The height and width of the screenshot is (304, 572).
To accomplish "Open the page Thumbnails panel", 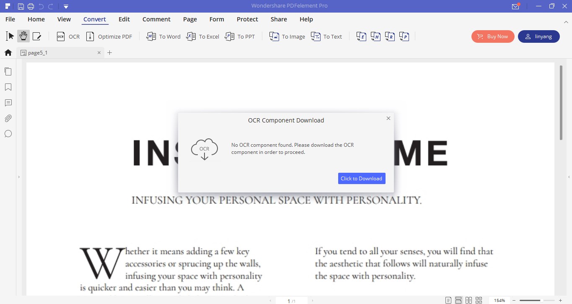I will (x=8, y=71).
